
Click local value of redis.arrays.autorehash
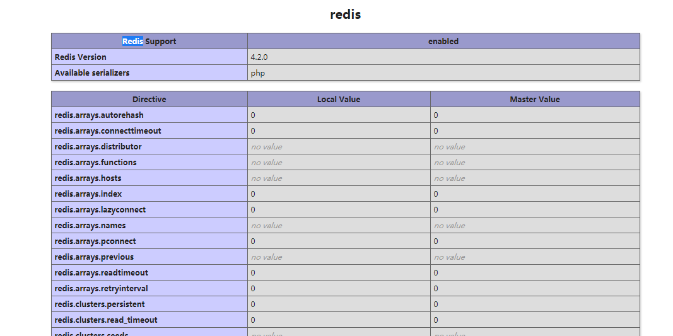253,115
